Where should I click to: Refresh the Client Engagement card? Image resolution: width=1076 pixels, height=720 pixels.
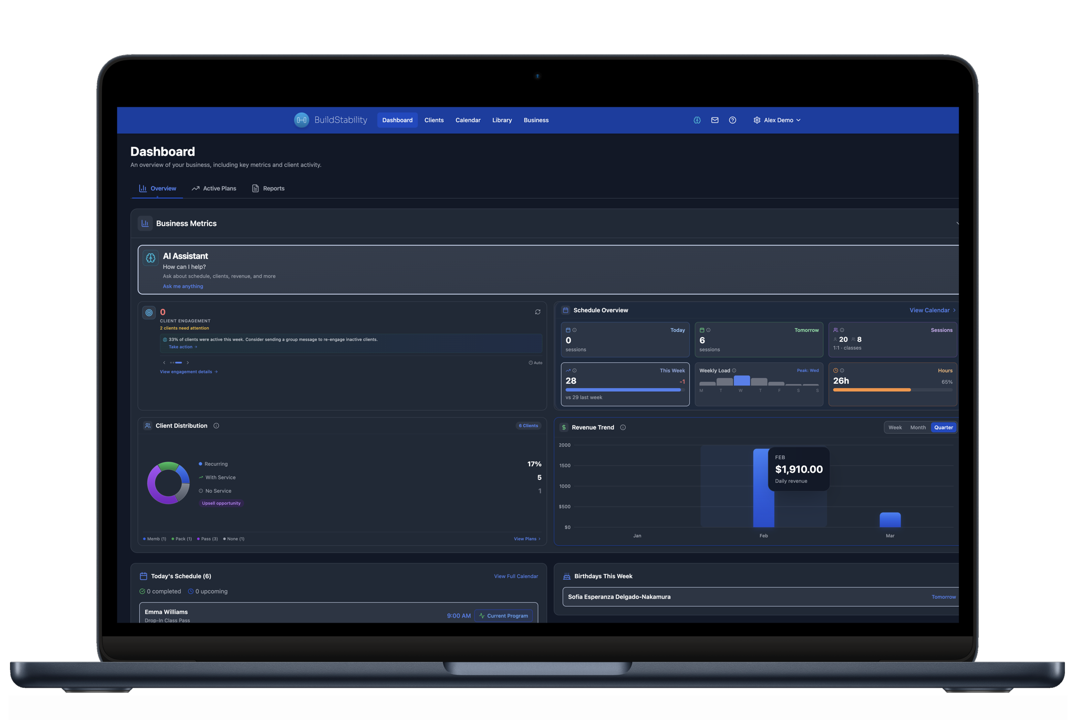tap(537, 311)
